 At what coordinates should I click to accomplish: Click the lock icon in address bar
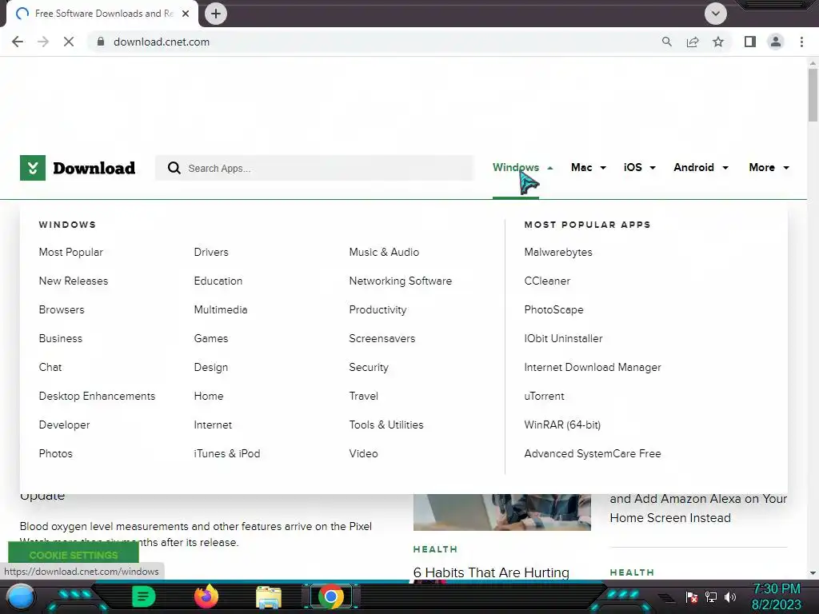pos(101,42)
